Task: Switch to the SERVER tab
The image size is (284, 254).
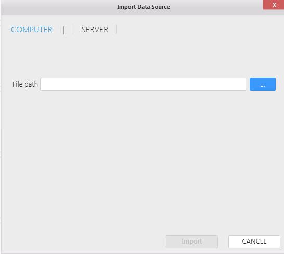Action: tap(95, 30)
